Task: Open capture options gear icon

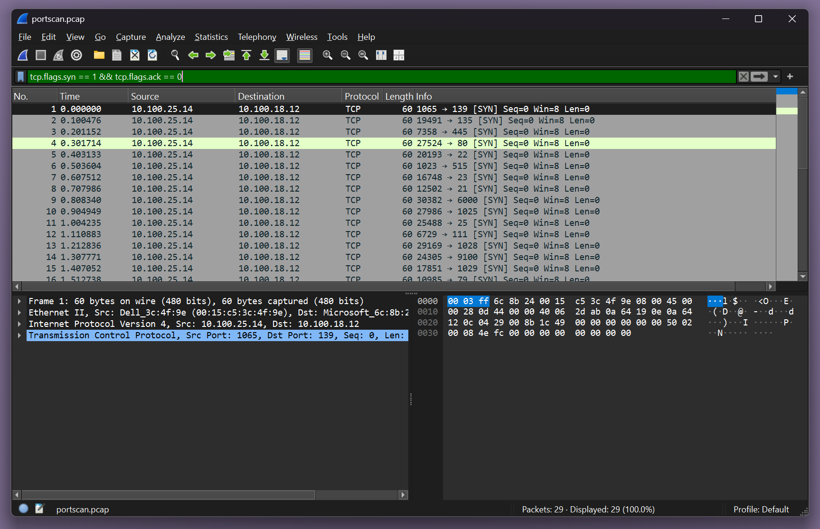Action: point(76,56)
